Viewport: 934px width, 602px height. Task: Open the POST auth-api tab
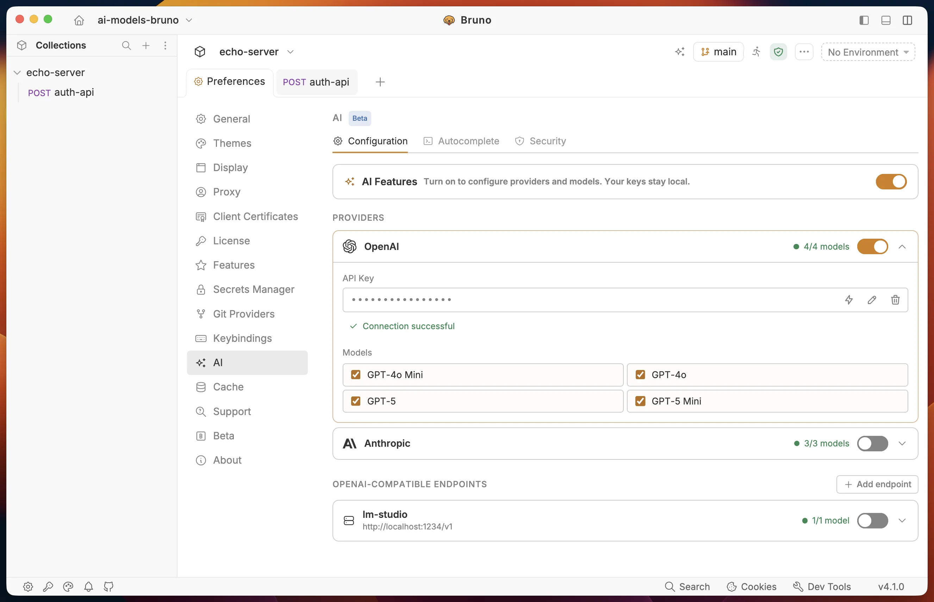(316, 82)
